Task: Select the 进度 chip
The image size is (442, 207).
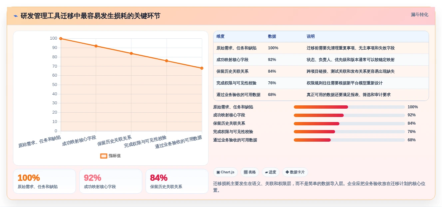Action: [x=270, y=172]
